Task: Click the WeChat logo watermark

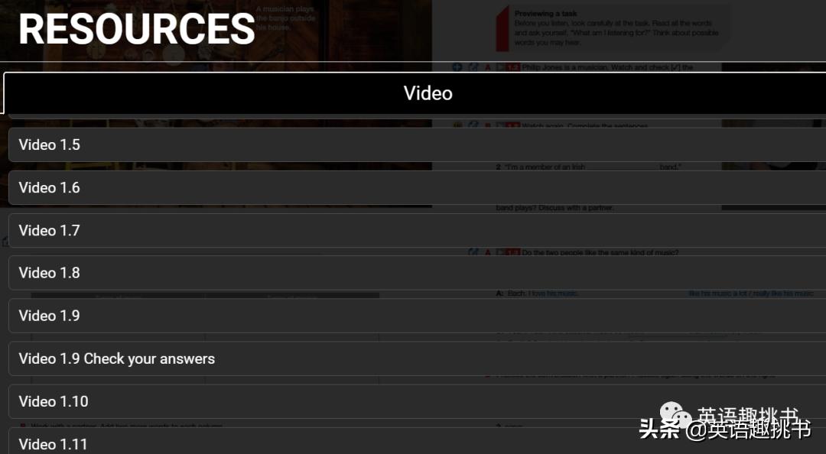Action: click(676, 415)
